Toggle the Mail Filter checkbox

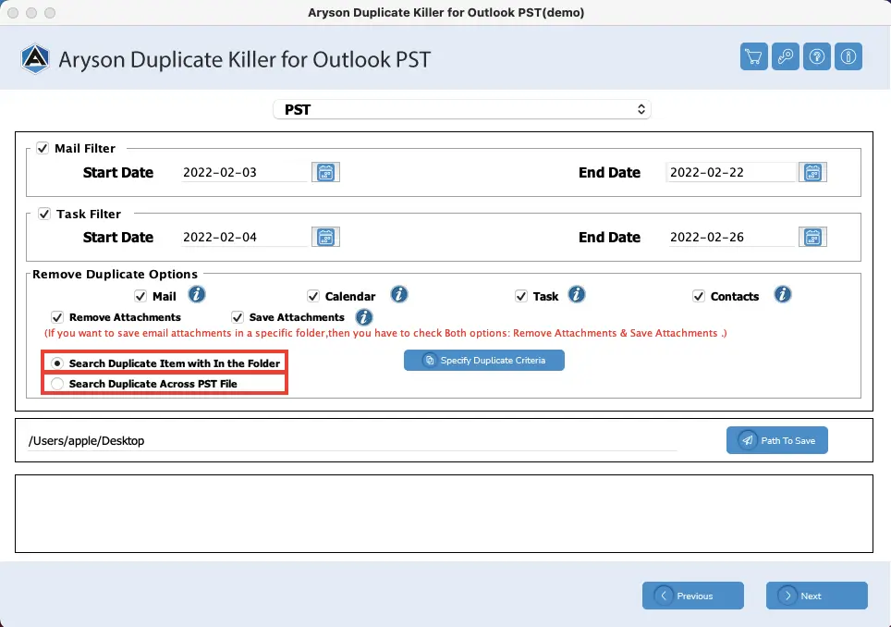click(43, 148)
